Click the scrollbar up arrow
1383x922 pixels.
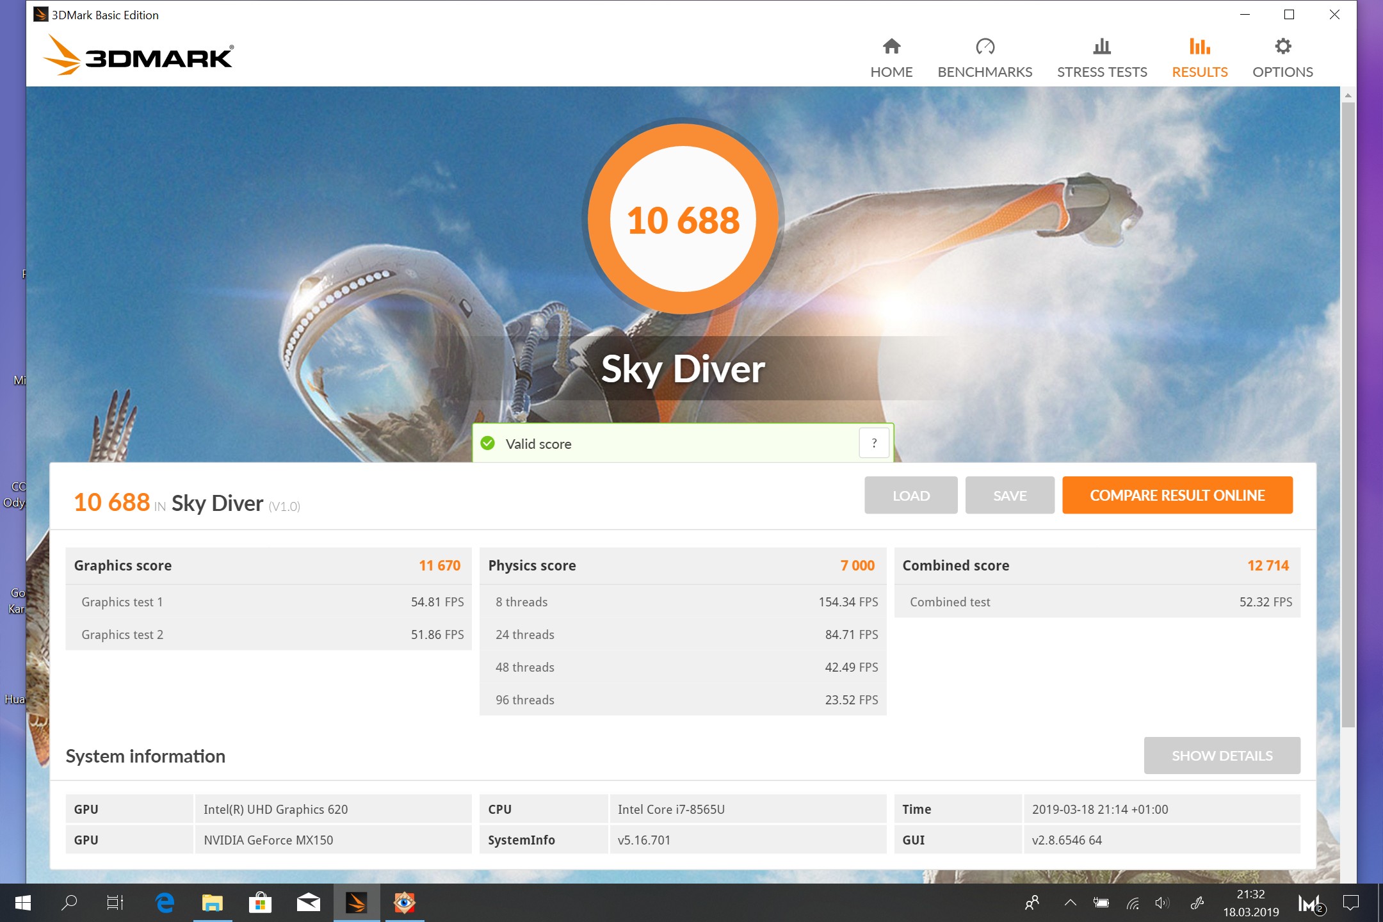[x=1348, y=95]
